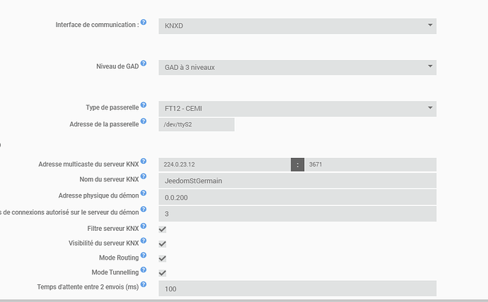Open the FT12 - CEMI gateway type dropdown
The image size is (488, 302).
point(297,109)
